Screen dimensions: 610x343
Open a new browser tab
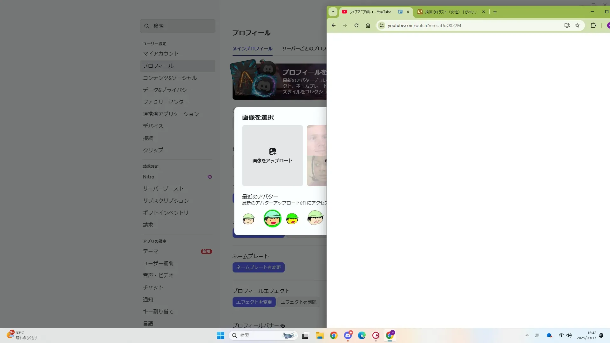[495, 12]
